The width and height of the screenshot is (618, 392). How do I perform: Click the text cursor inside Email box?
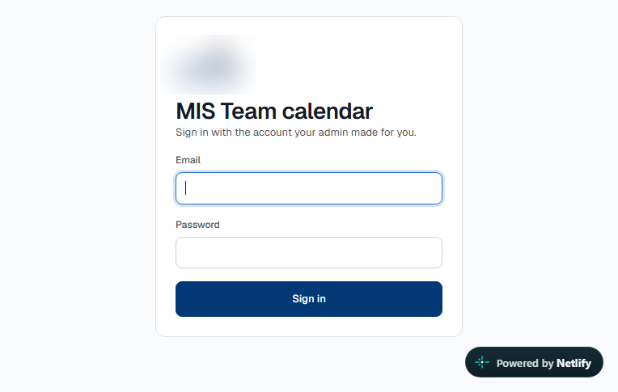pos(185,188)
